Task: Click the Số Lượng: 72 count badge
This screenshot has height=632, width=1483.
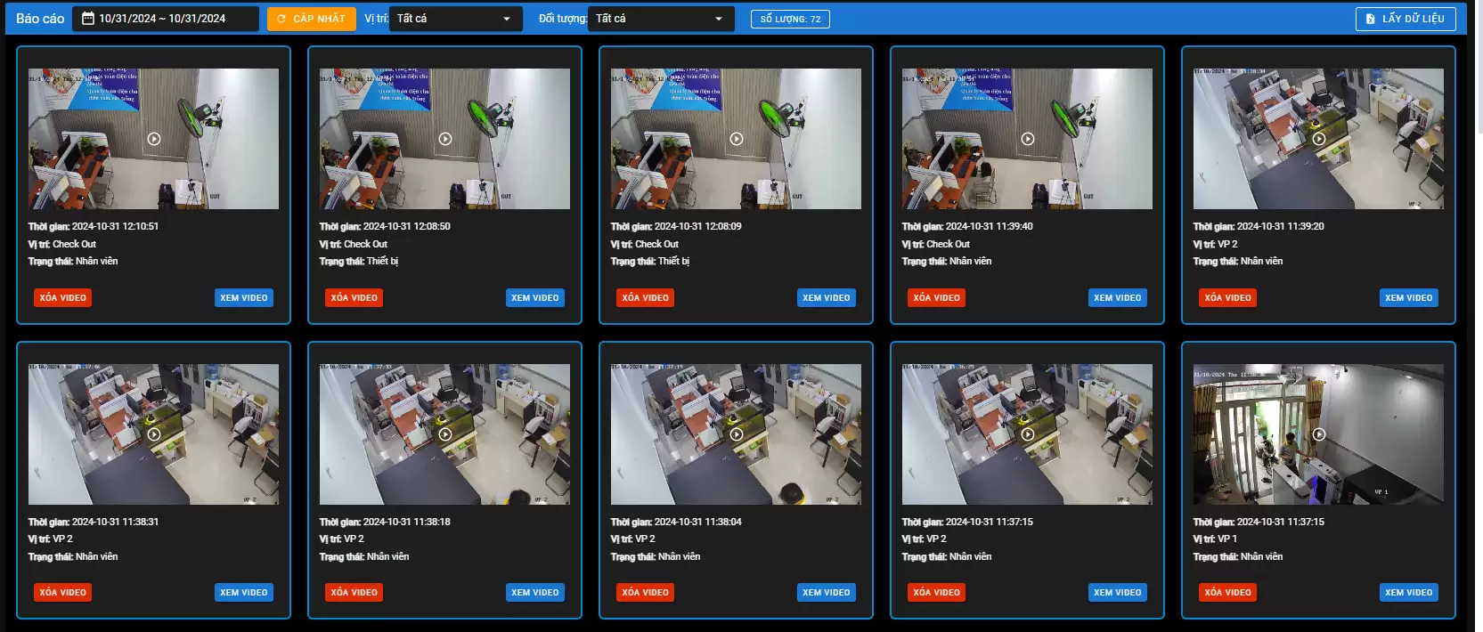Action: (790, 19)
